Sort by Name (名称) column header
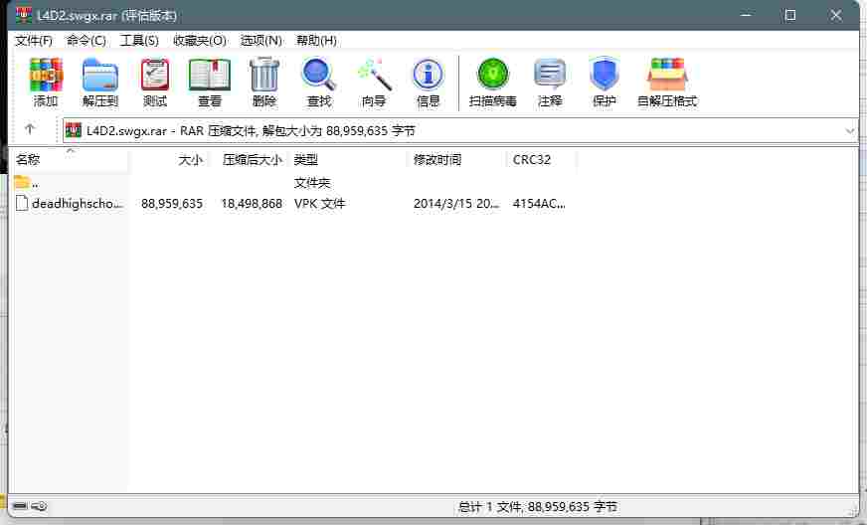 click(x=71, y=160)
